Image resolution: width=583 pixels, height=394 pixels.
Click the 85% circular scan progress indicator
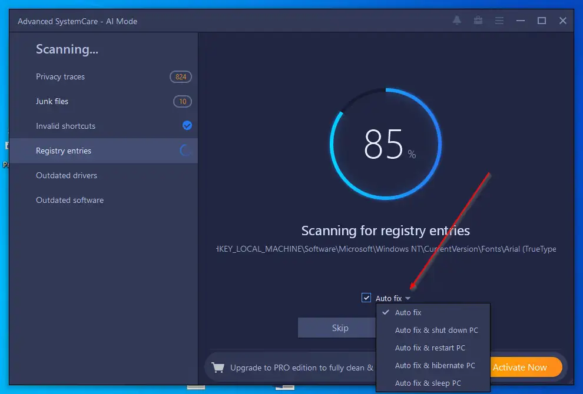[x=386, y=143]
